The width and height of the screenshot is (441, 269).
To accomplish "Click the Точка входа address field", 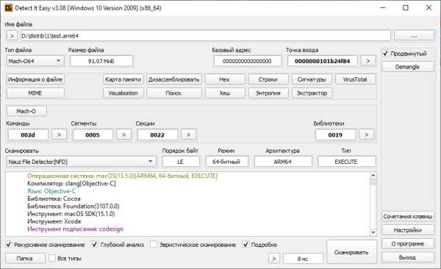I will pyautogui.click(x=323, y=61).
